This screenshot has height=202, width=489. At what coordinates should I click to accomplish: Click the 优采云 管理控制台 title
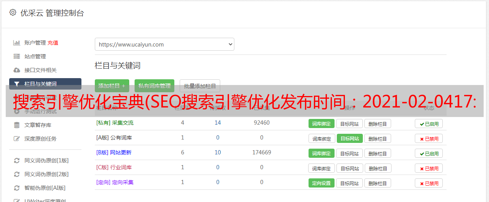pos(52,13)
